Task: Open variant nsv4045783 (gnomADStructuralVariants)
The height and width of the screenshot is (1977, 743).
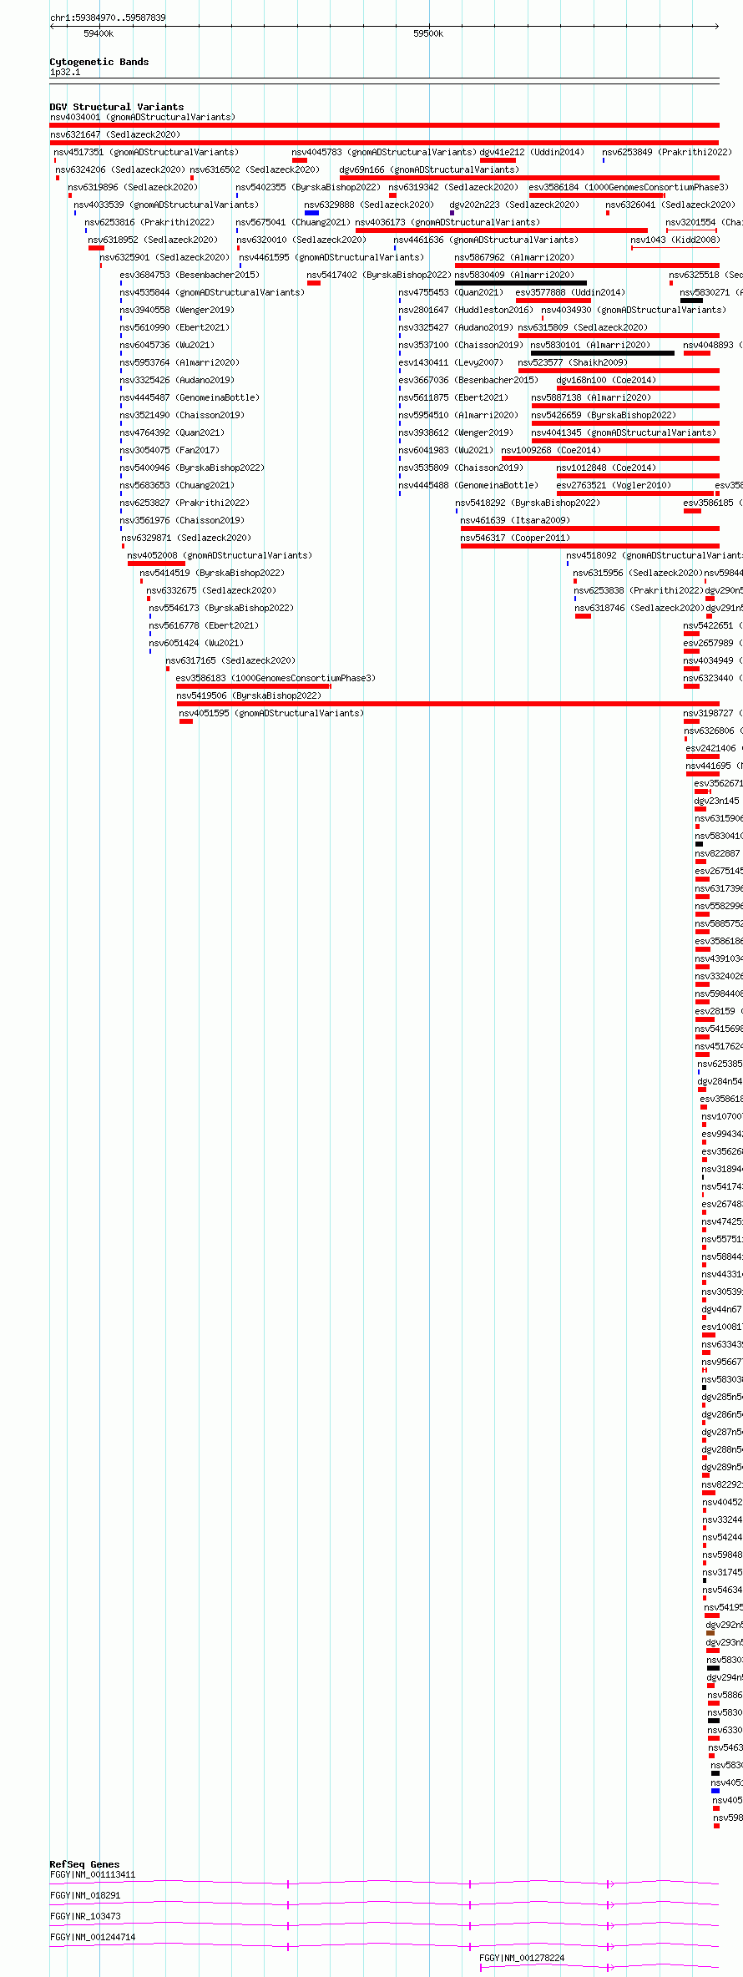Action: pos(384,152)
